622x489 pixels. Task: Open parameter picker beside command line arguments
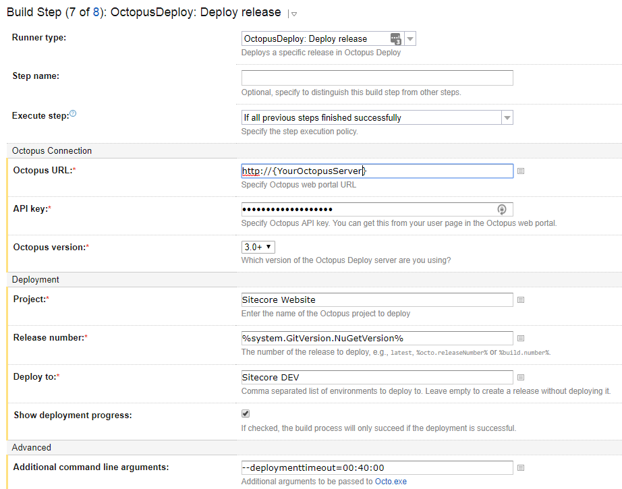[521, 468]
